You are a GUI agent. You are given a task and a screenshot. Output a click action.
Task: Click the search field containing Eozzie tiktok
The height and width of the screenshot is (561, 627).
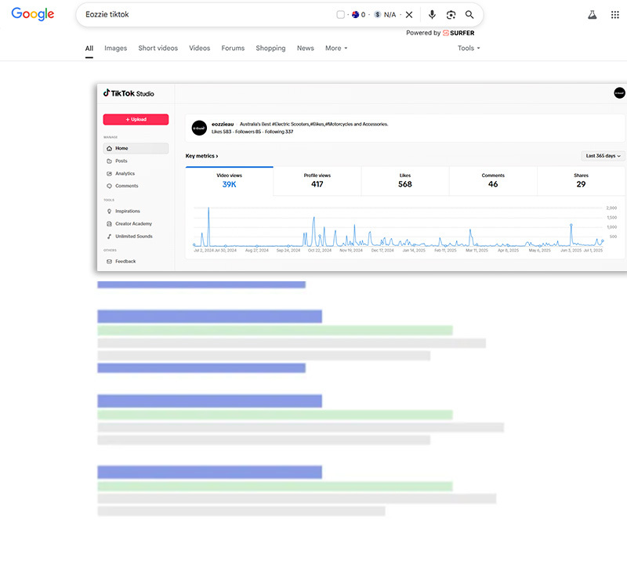[204, 15]
